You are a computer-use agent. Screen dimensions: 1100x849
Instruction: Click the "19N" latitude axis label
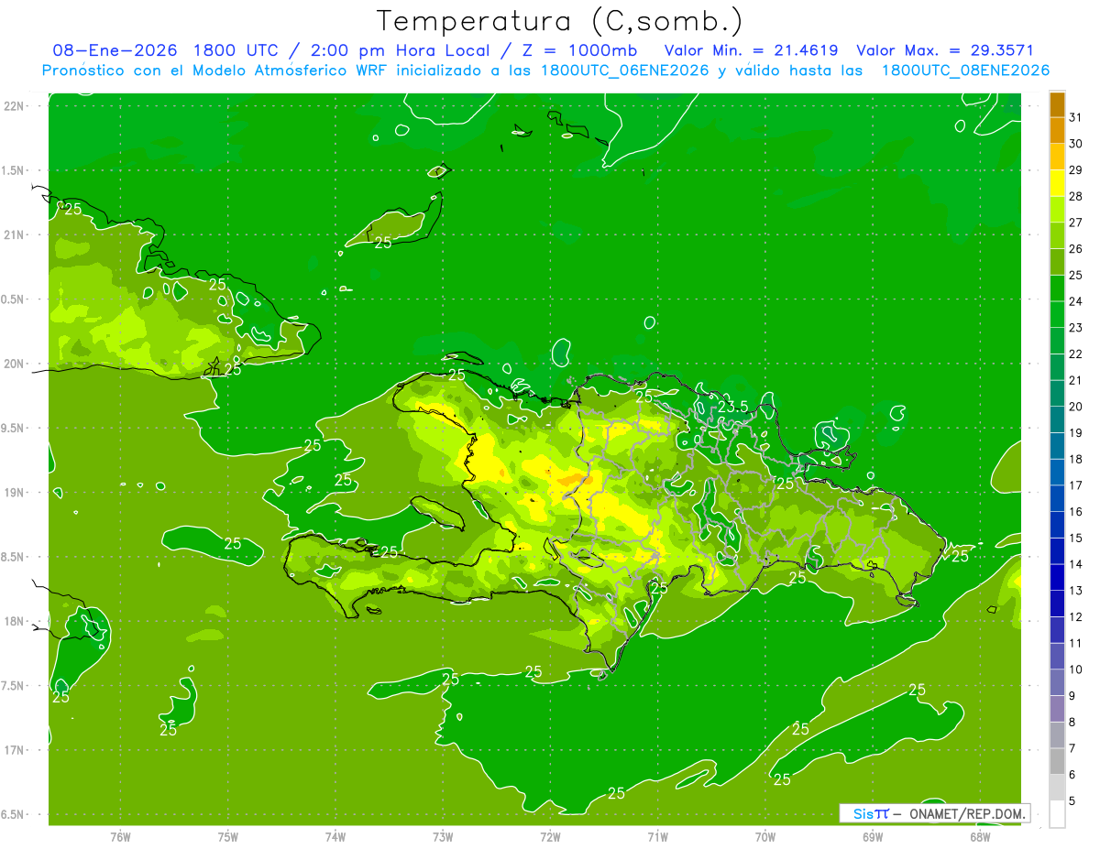click(14, 493)
